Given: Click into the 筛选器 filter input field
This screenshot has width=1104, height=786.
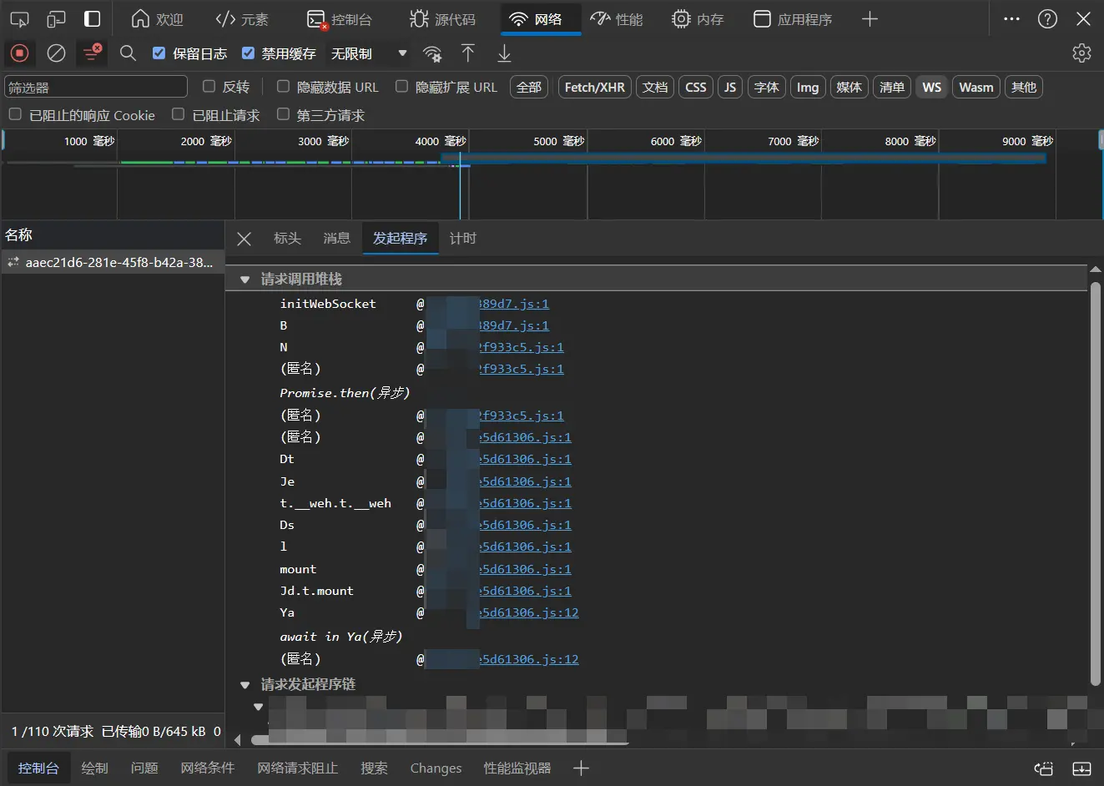Looking at the screenshot, I should point(96,87).
